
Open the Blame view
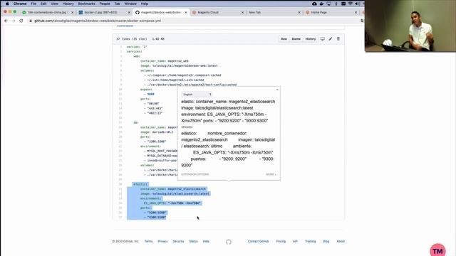[x=296, y=39]
